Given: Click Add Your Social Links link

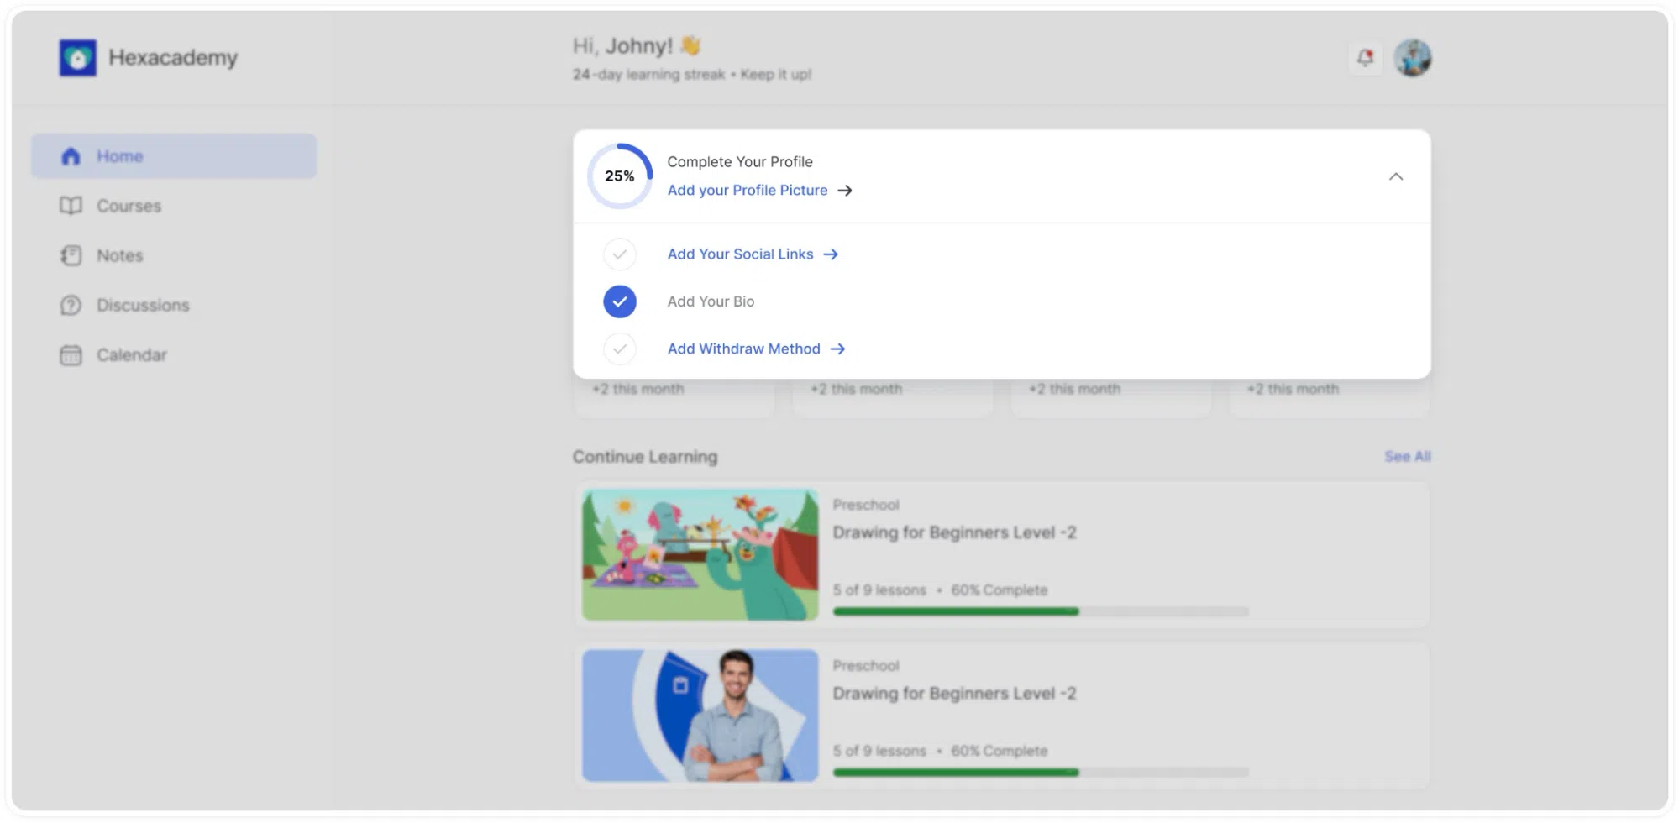Looking at the screenshot, I should coord(740,254).
